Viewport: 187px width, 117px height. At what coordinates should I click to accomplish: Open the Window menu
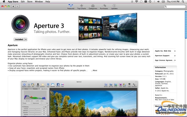pos(39,1)
